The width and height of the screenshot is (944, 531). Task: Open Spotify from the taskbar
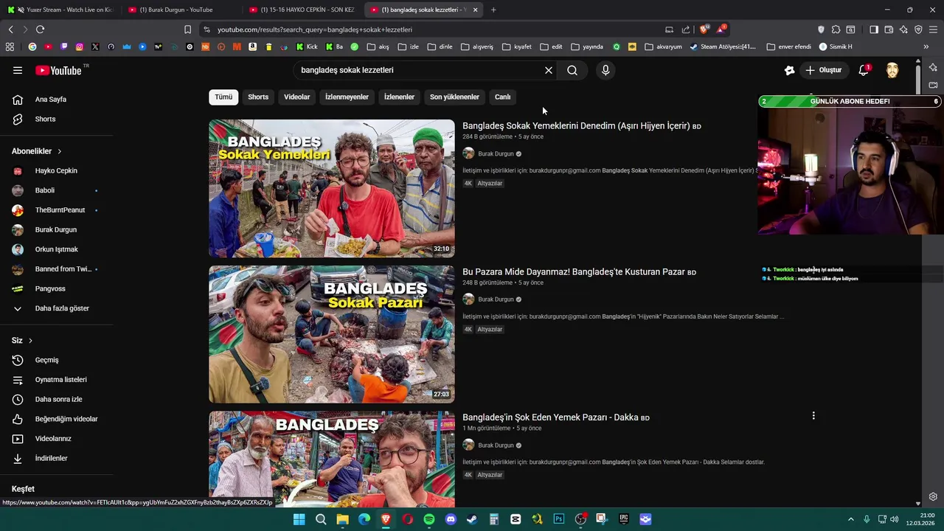click(x=429, y=519)
